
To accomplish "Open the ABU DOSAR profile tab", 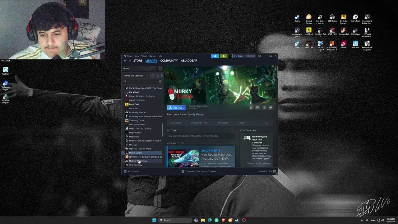I will pyautogui.click(x=189, y=61).
